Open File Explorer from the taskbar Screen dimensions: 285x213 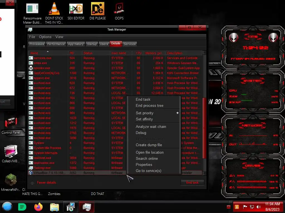click(x=54, y=207)
